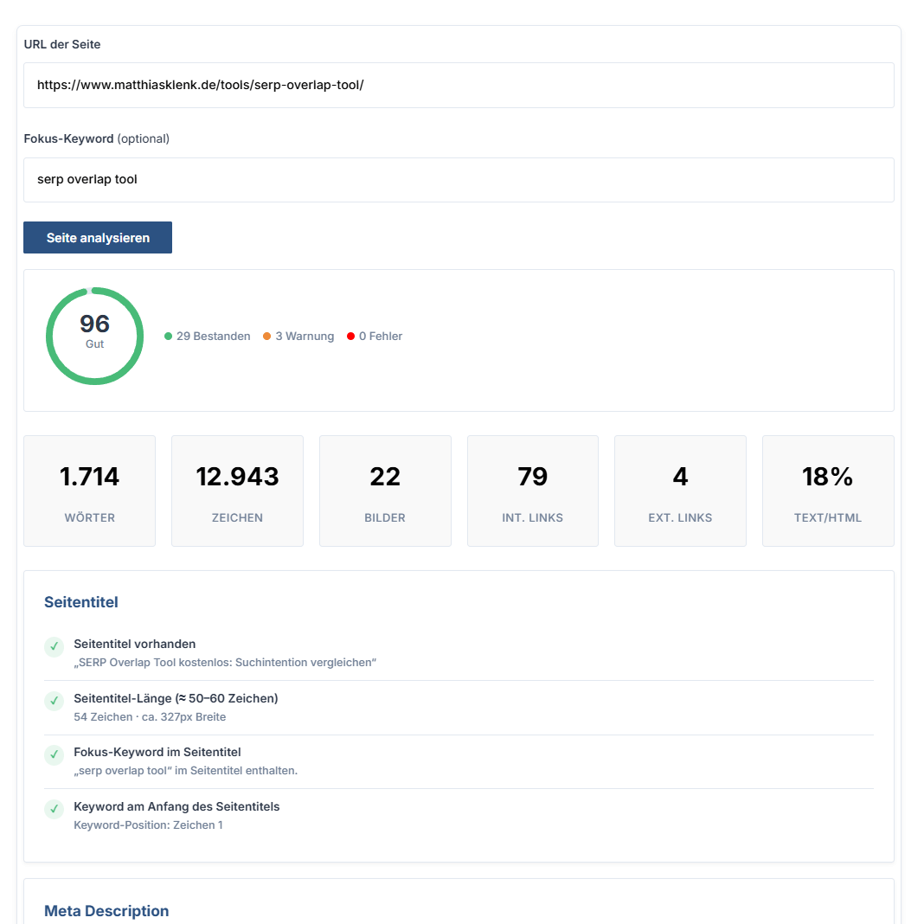Select the "22 BILDER" metric card
Screen dimensions: 924x924
(384, 491)
